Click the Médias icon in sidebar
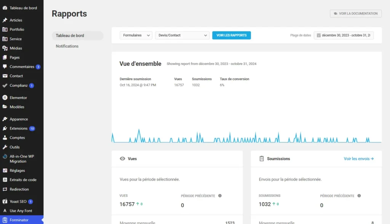 [x=5, y=48]
